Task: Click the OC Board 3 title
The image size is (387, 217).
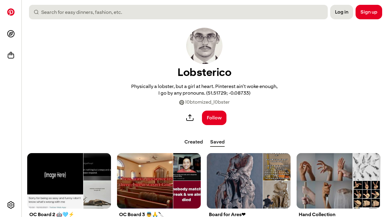Action: (x=141, y=214)
